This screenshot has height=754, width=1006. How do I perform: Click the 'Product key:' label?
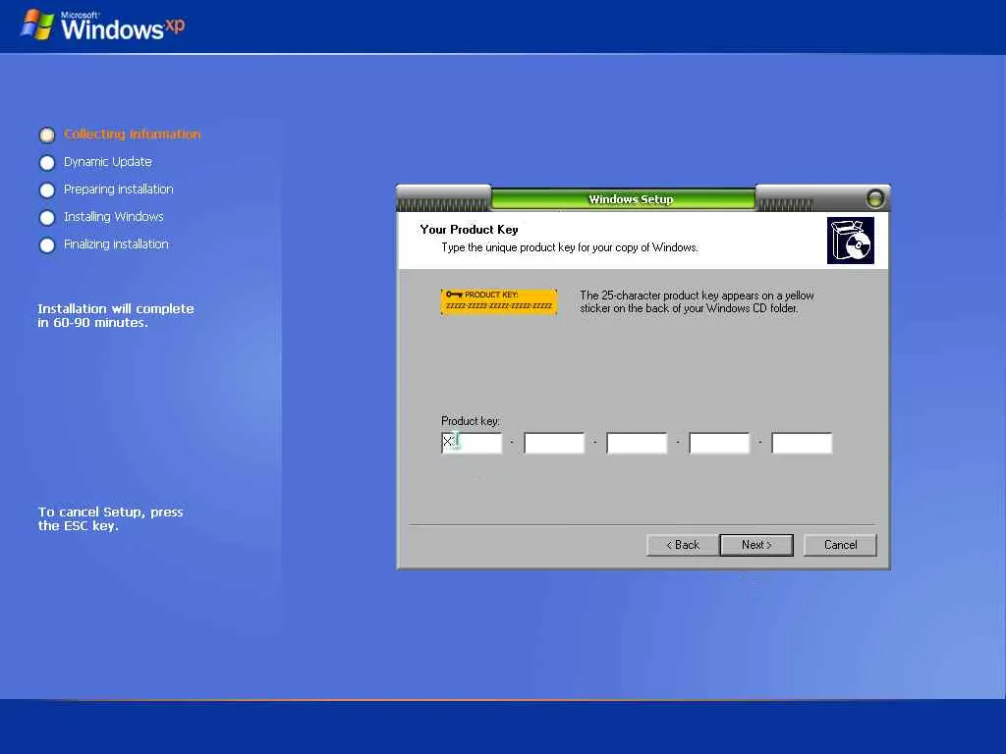(x=471, y=421)
